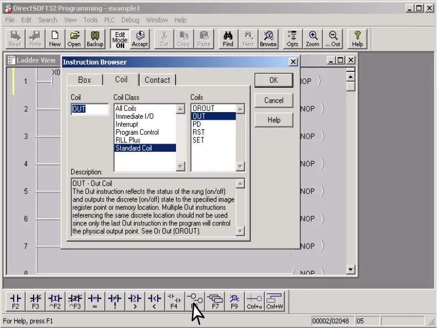
Task: Click the Help button in dialog
Action: [274, 120]
